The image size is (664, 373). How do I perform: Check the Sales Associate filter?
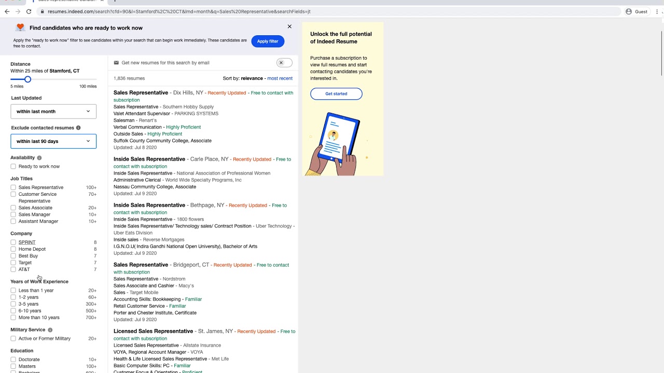(x=13, y=208)
